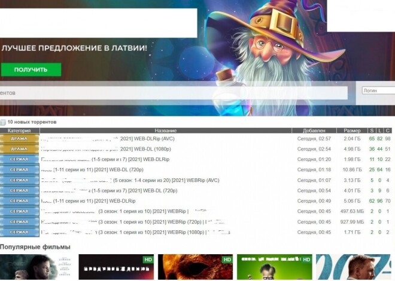Open 5 сезон: 1-4 серии из 20 torrent
395x281 pixels.
[x=130, y=180]
